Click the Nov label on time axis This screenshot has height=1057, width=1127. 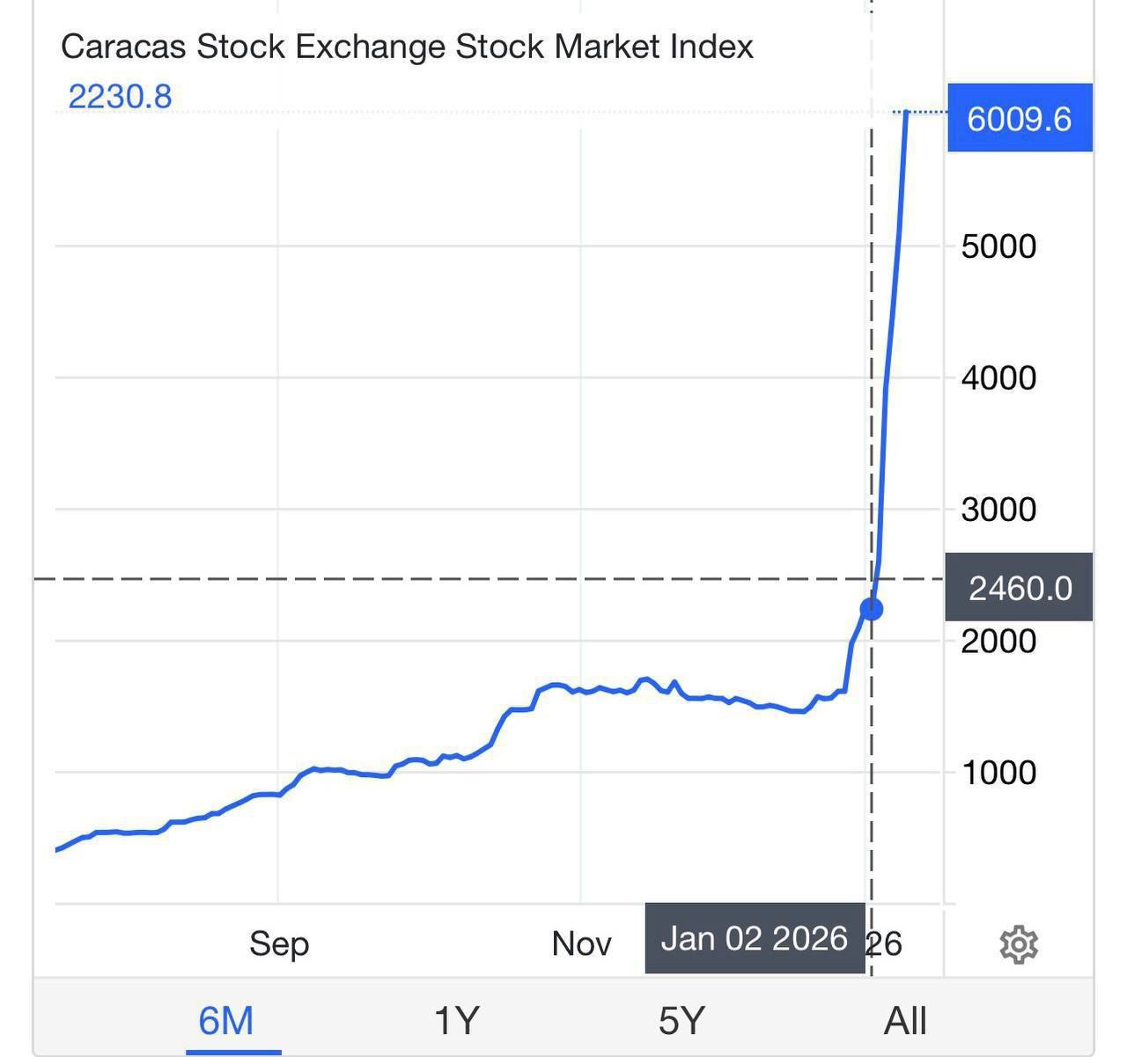[581, 943]
